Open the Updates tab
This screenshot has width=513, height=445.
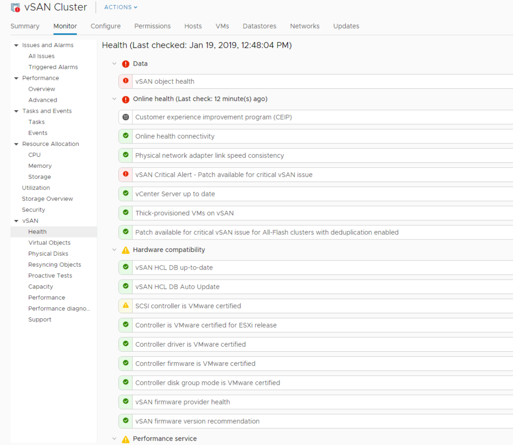coord(346,26)
